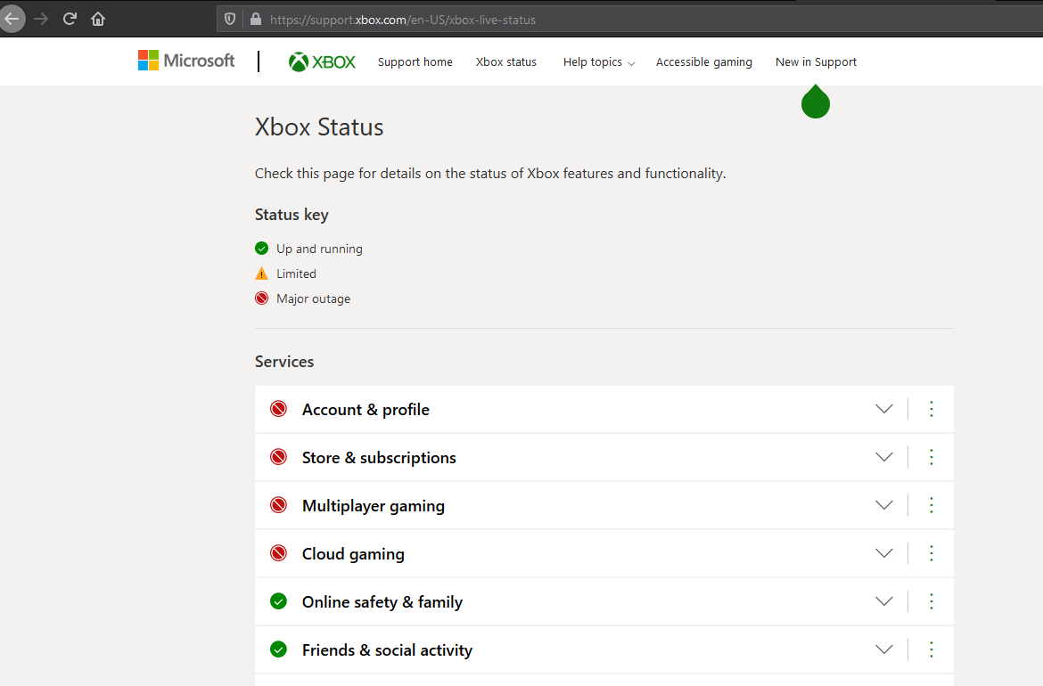1043x686 pixels.
Task: Click the browser back arrow button
Action: 12,19
